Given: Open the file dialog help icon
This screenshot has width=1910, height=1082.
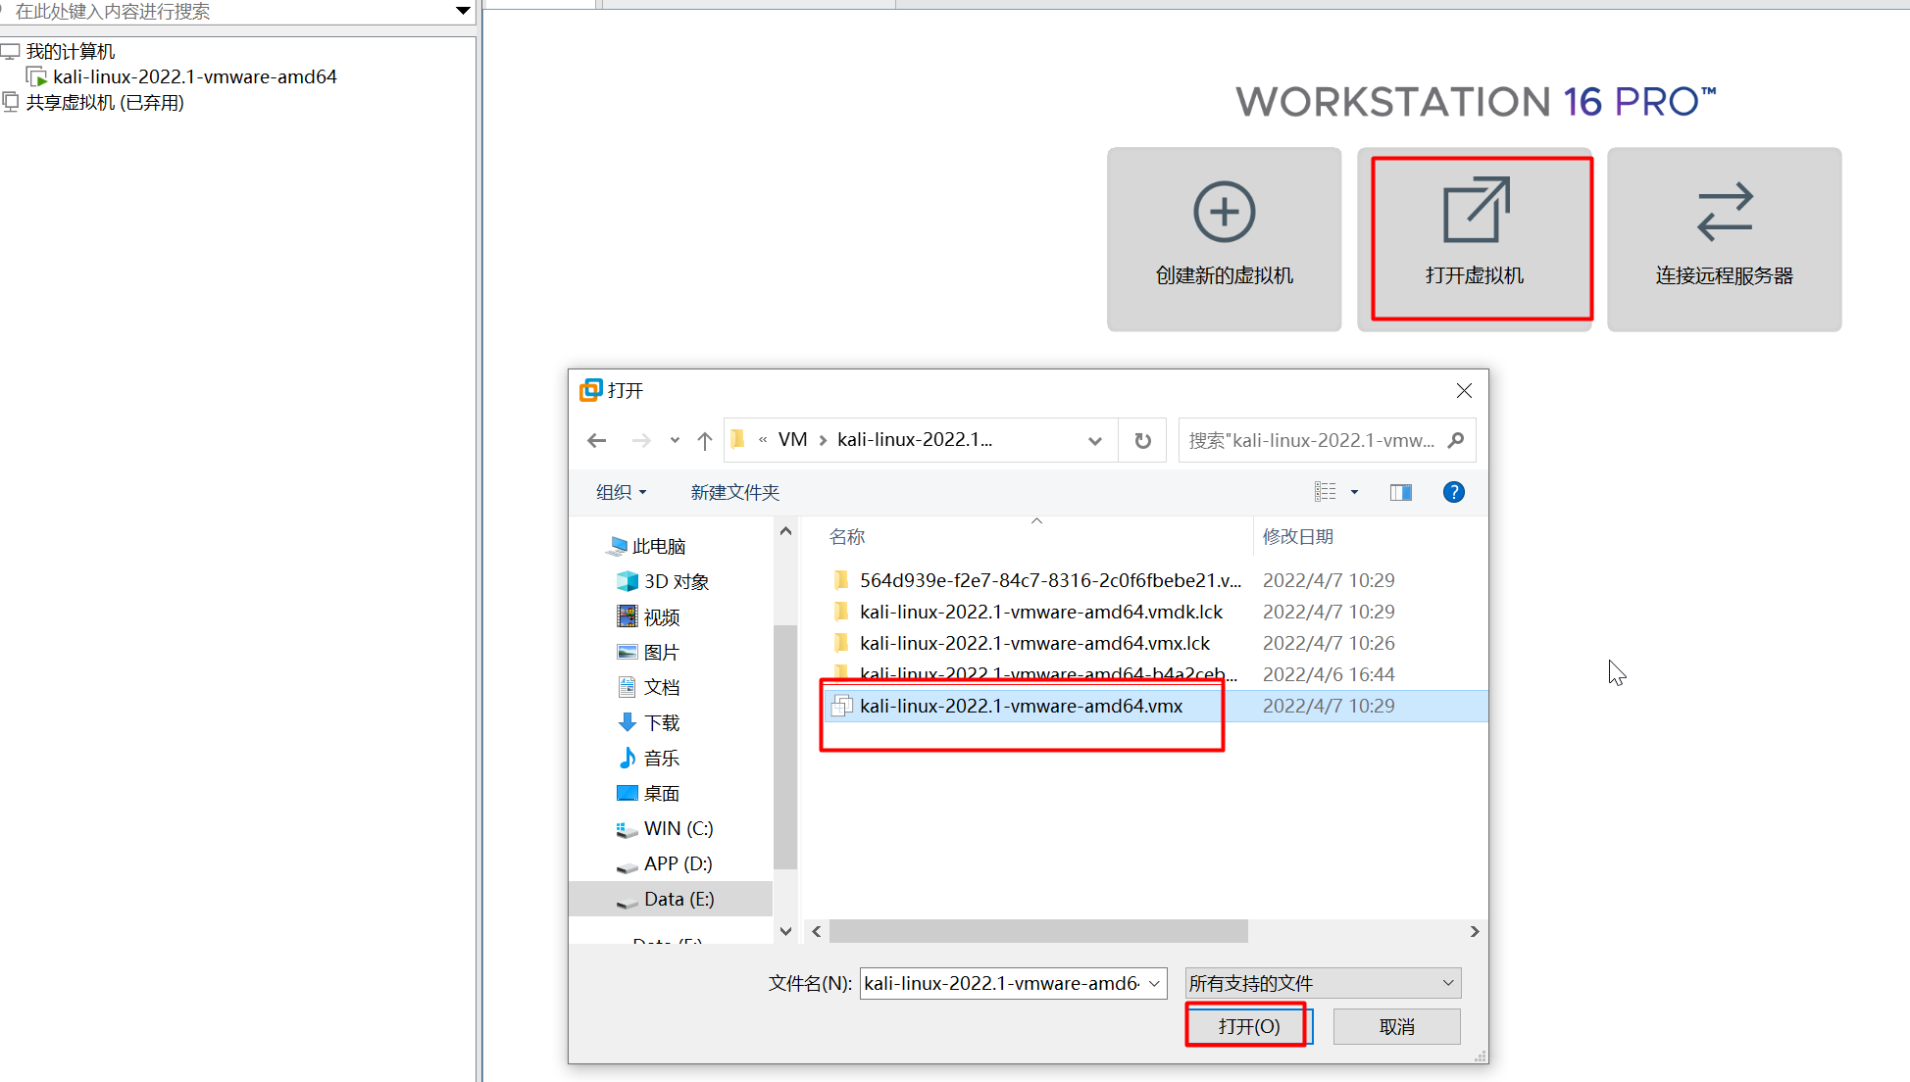Looking at the screenshot, I should [x=1453, y=492].
